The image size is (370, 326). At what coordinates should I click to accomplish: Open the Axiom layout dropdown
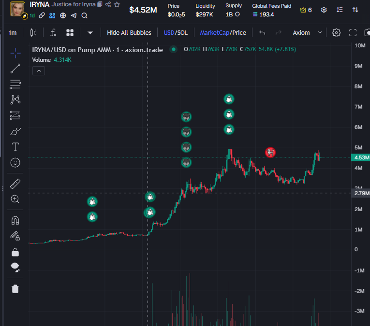(x=307, y=32)
